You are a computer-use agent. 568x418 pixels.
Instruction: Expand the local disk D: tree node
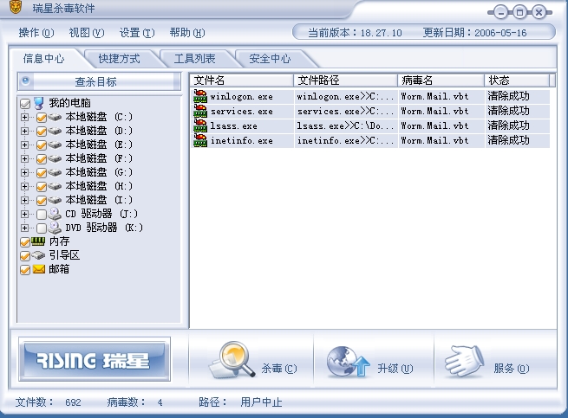click(24, 131)
